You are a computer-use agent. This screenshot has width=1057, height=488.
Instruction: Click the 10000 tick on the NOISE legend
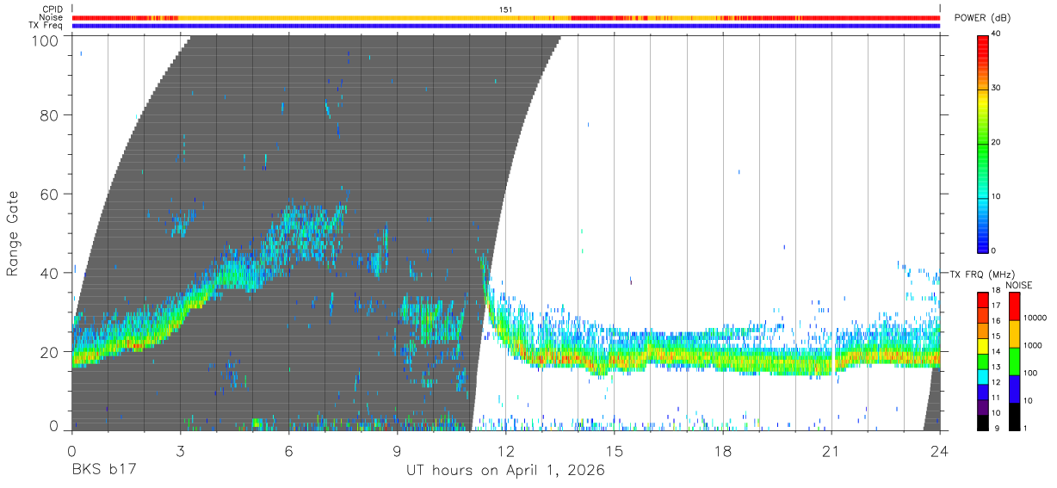(x=1034, y=318)
